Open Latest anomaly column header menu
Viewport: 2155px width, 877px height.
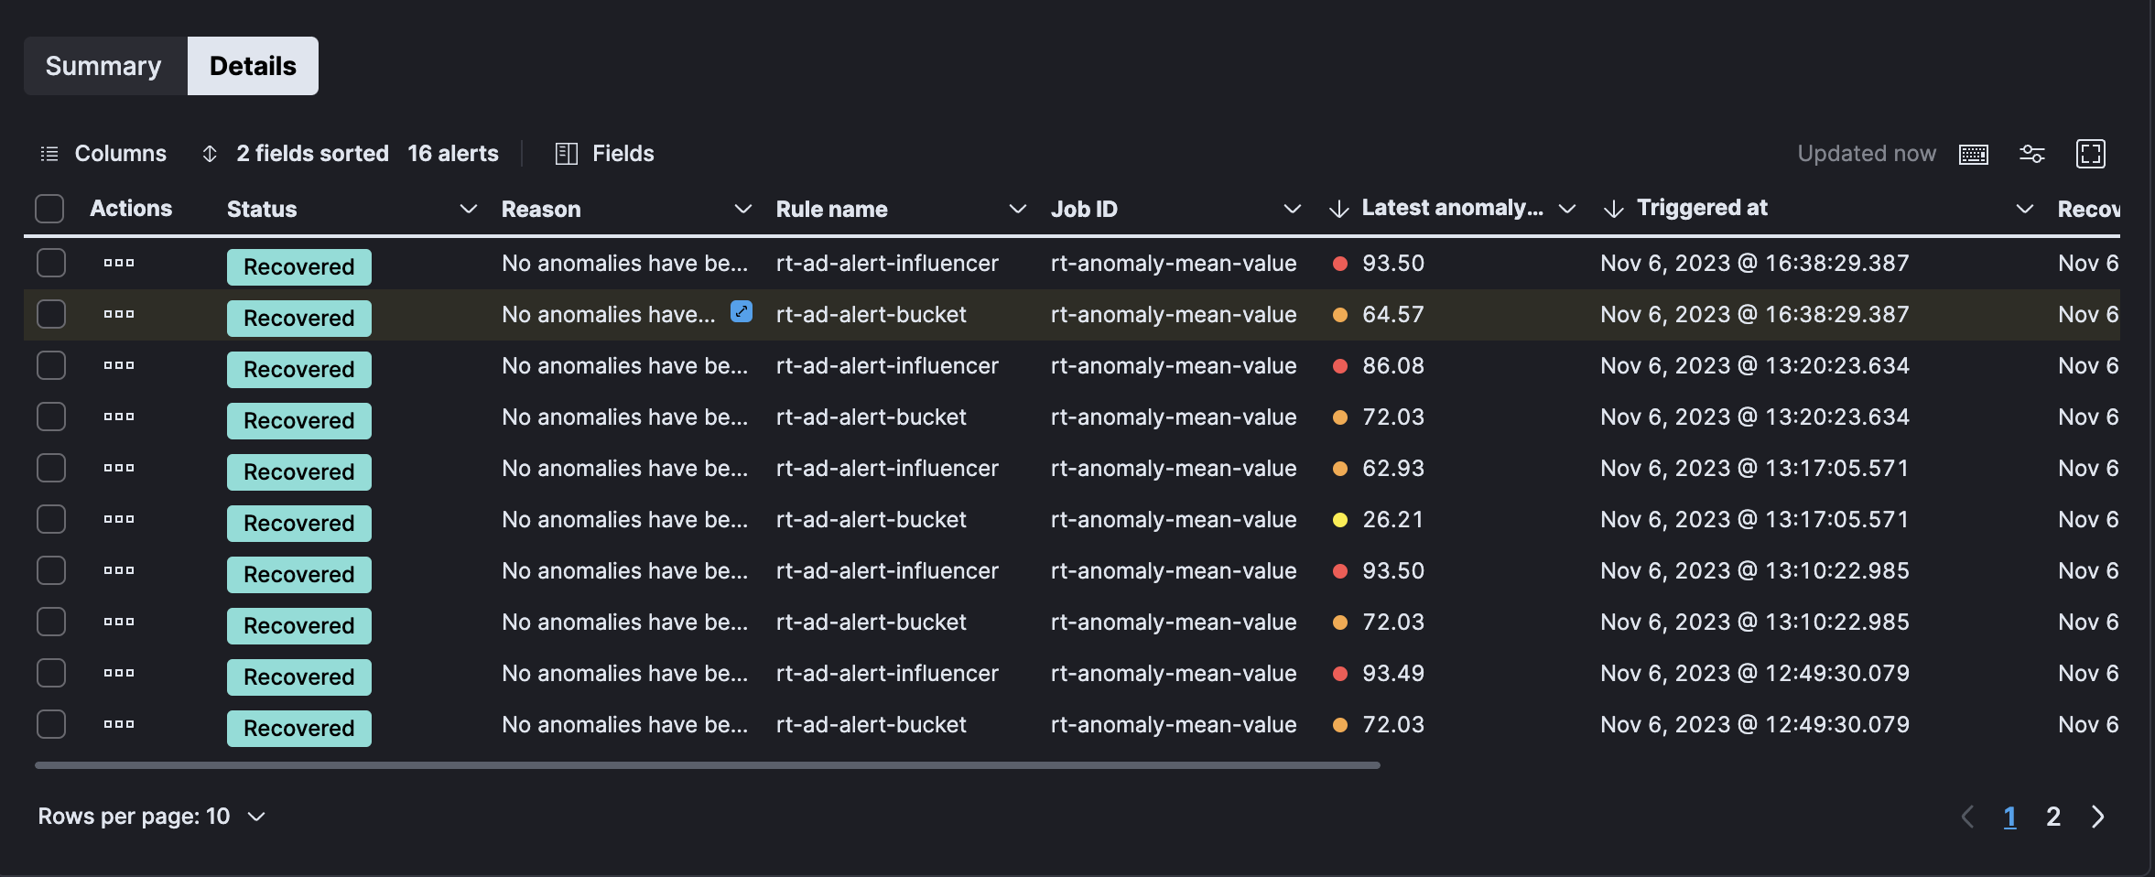point(1566,210)
